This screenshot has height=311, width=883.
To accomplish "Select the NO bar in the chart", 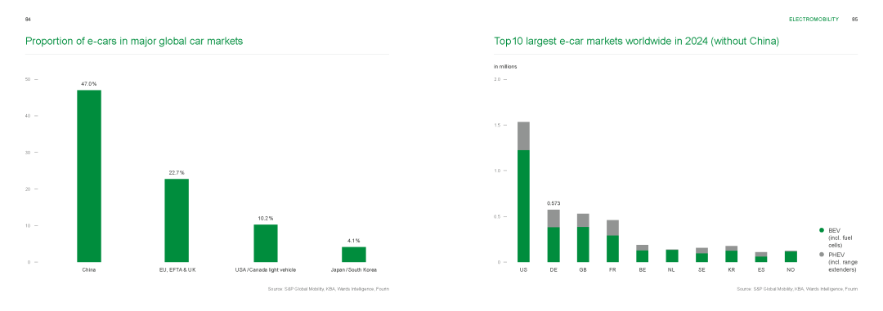I will [x=791, y=256].
